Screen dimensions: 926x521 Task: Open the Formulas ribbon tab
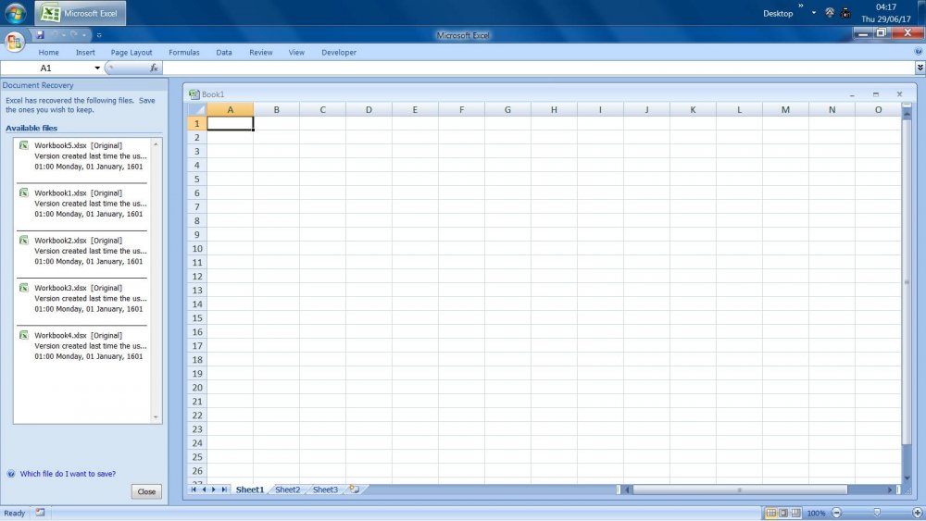point(184,53)
